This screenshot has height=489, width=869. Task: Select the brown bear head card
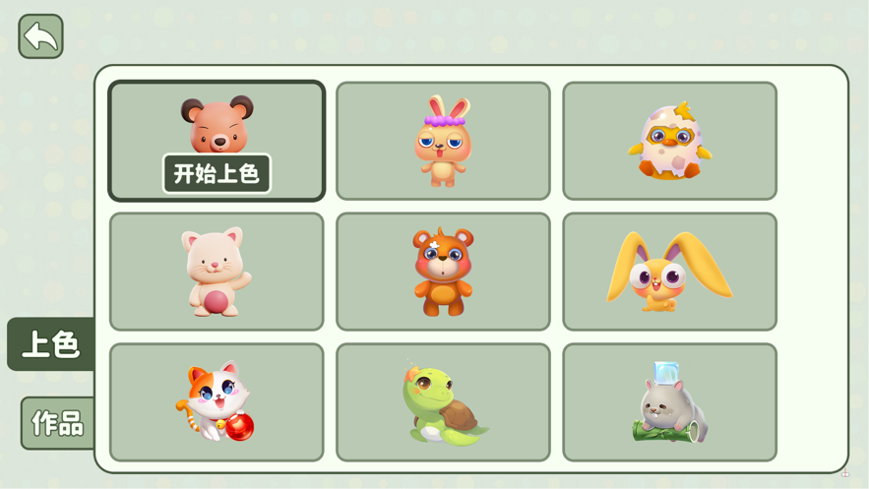217,142
